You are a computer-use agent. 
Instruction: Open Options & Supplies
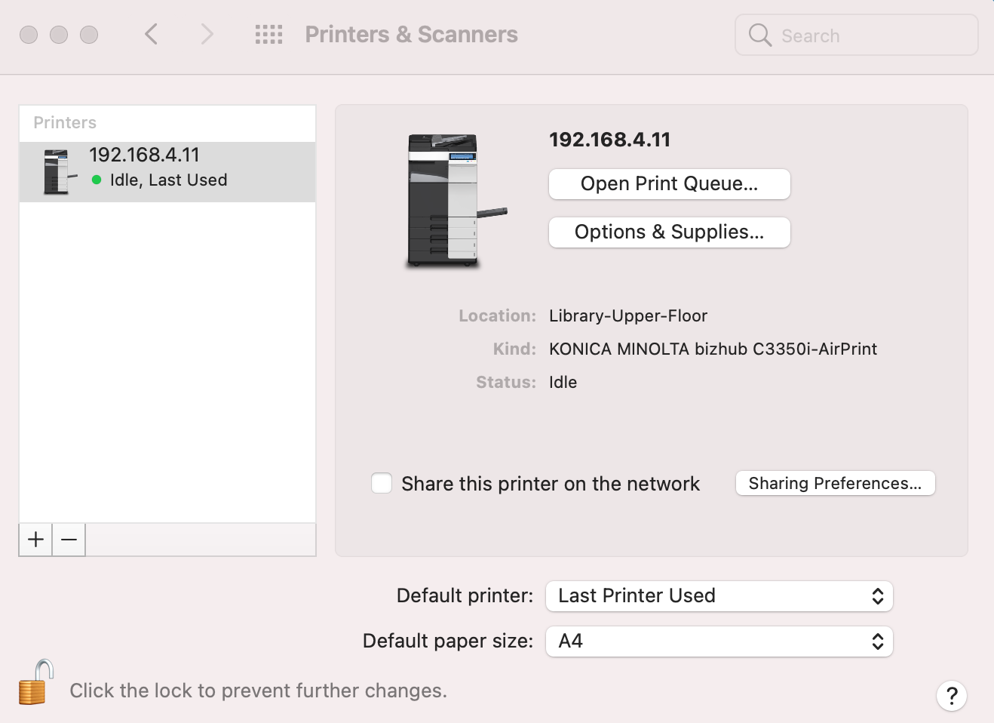tap(669, 232)
